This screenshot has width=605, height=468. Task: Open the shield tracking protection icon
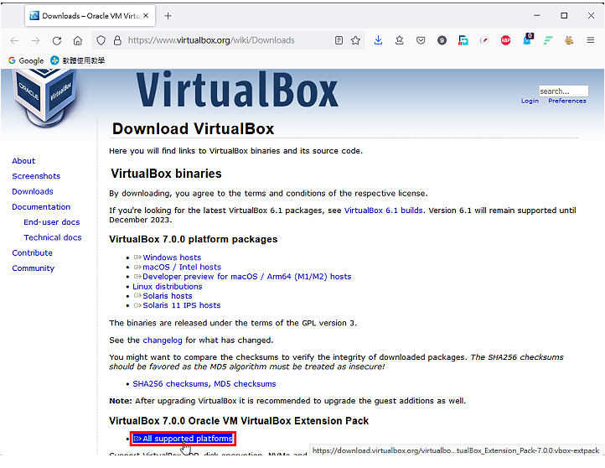coord(101,40)
